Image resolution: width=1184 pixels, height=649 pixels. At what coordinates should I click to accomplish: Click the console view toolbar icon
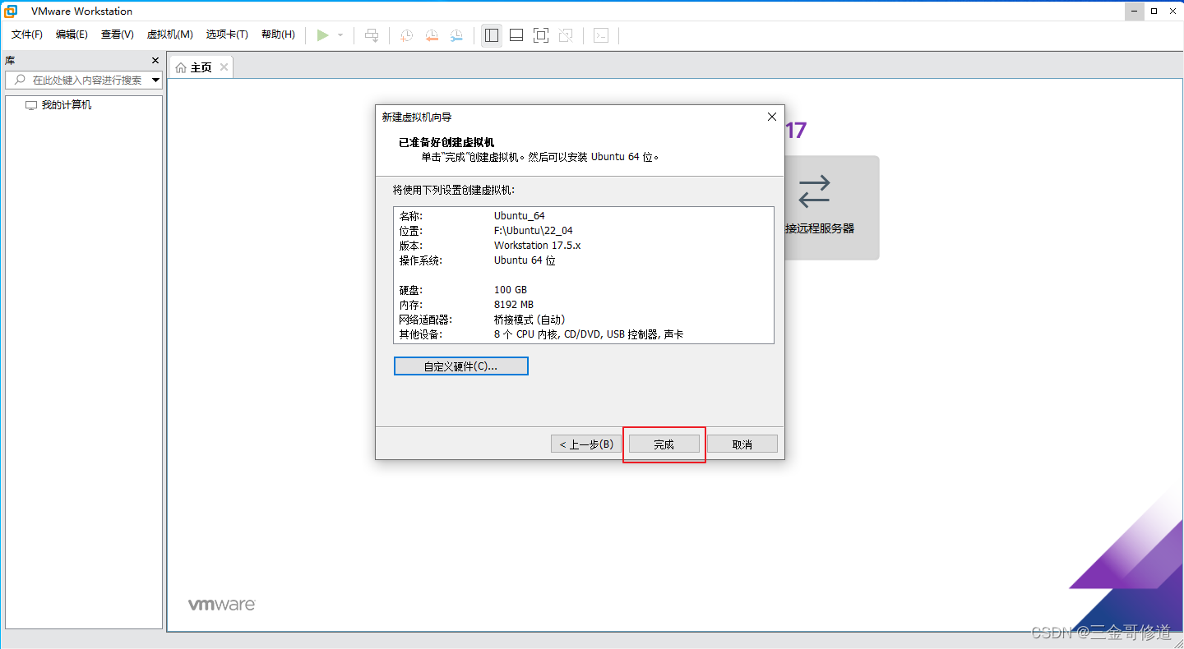[x=601, y=35]
